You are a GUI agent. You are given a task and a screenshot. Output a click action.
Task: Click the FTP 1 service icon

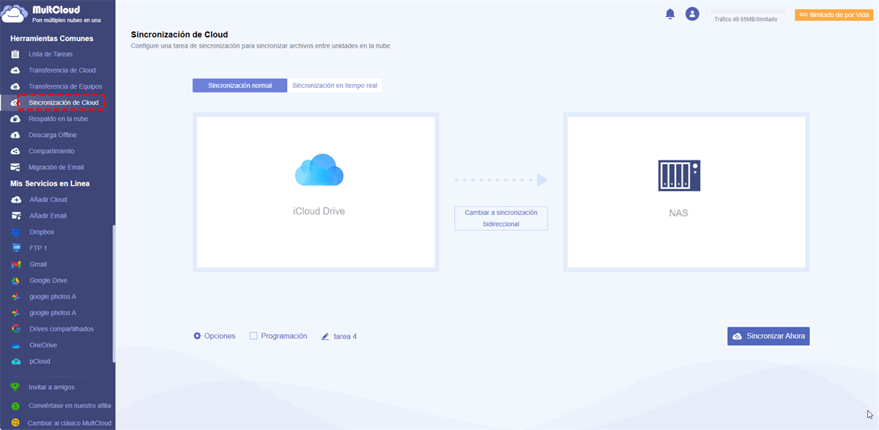15,248
